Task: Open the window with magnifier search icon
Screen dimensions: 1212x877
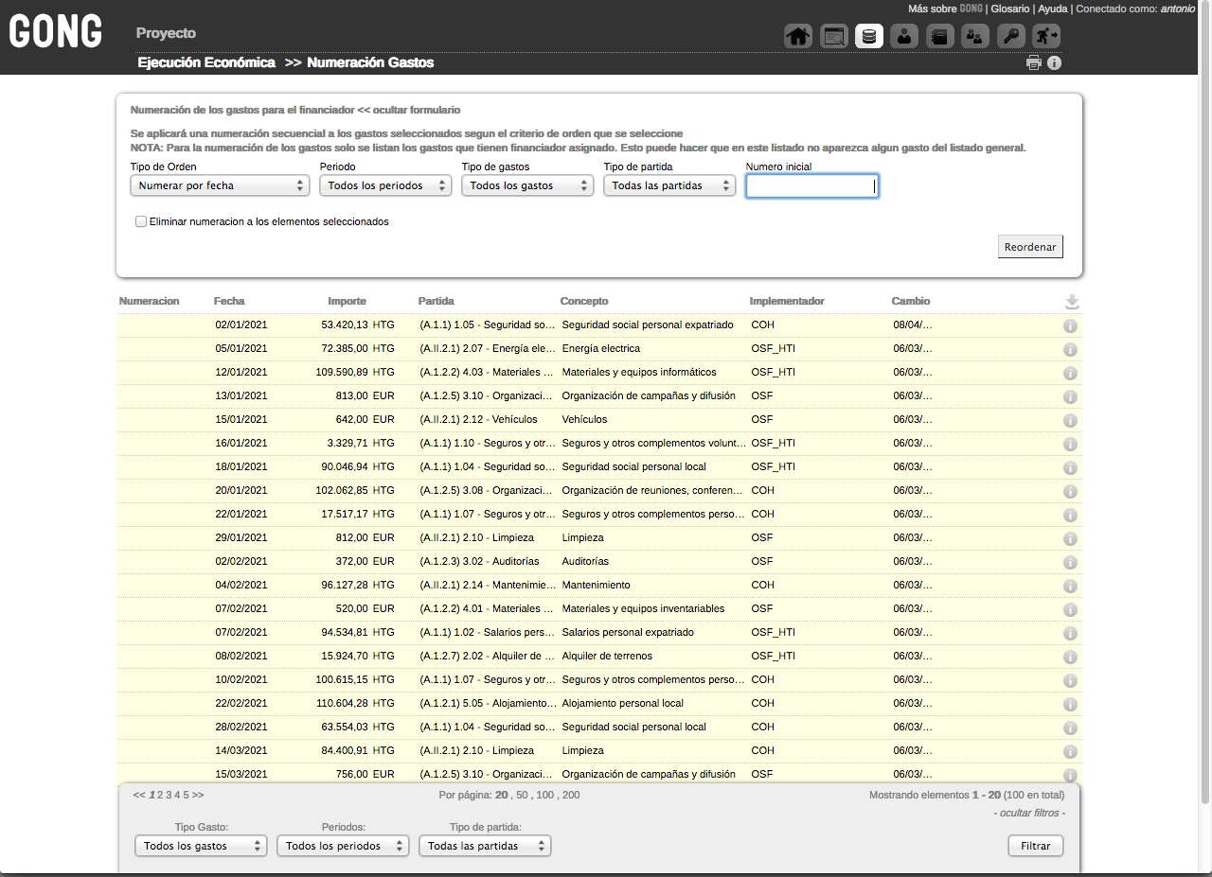Action: click(834, 37)
